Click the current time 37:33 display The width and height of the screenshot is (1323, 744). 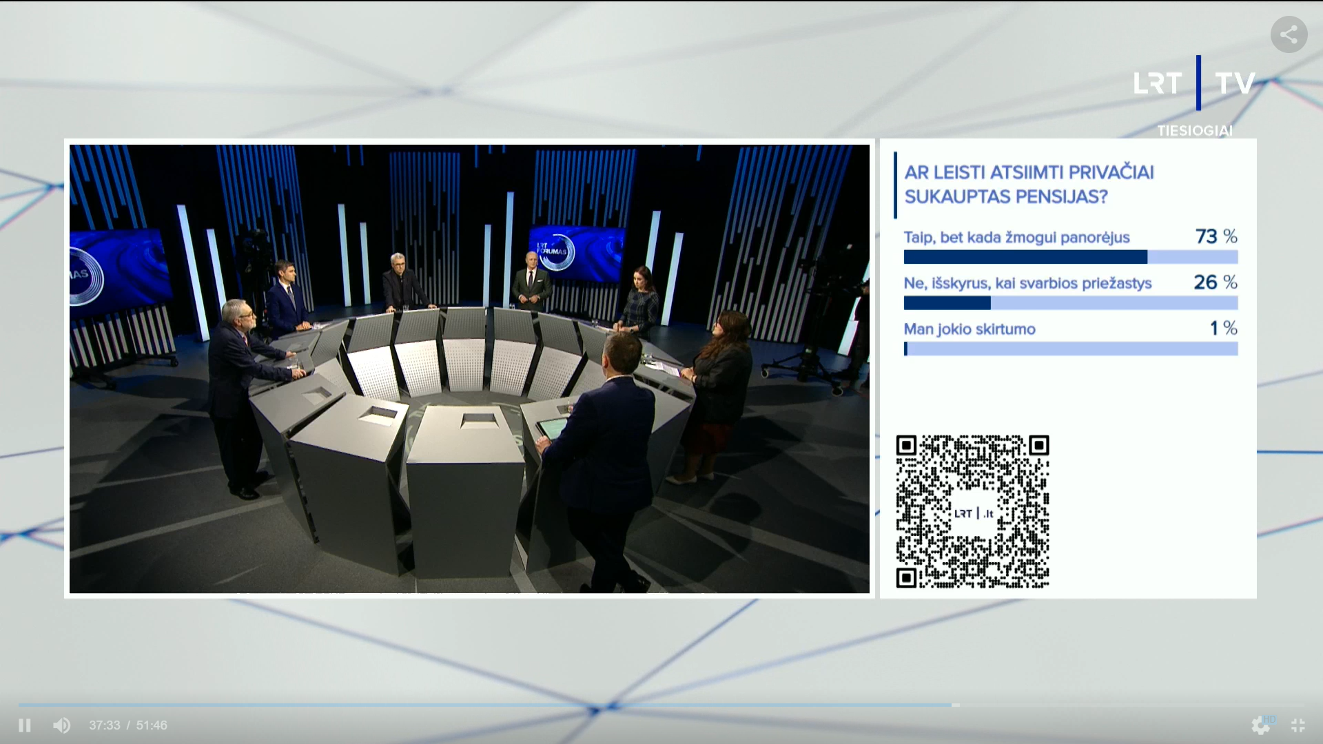[x=104, y=725]
